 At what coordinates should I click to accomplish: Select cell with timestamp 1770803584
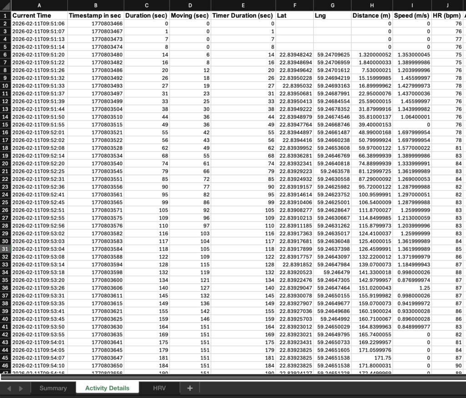point(96,249)
